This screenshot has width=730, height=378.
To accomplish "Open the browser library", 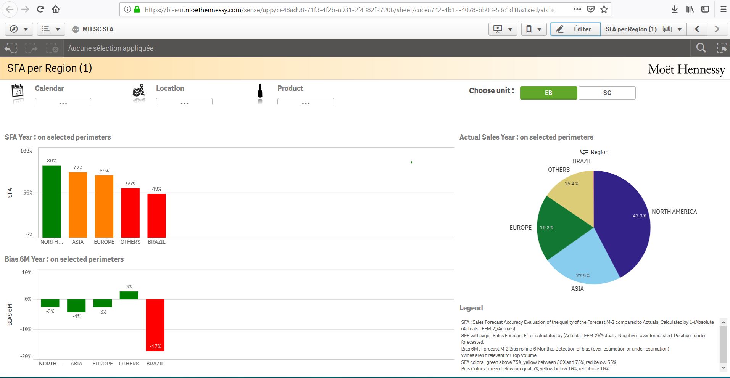I will 690,9.
